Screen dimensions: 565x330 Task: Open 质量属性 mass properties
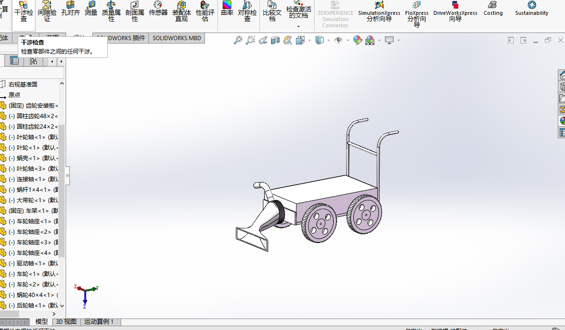(111, 11)
